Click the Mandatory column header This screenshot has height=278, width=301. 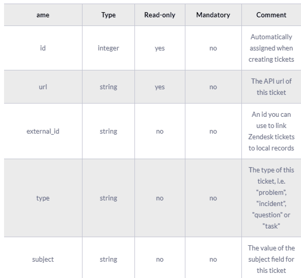[x=213, y=15]
